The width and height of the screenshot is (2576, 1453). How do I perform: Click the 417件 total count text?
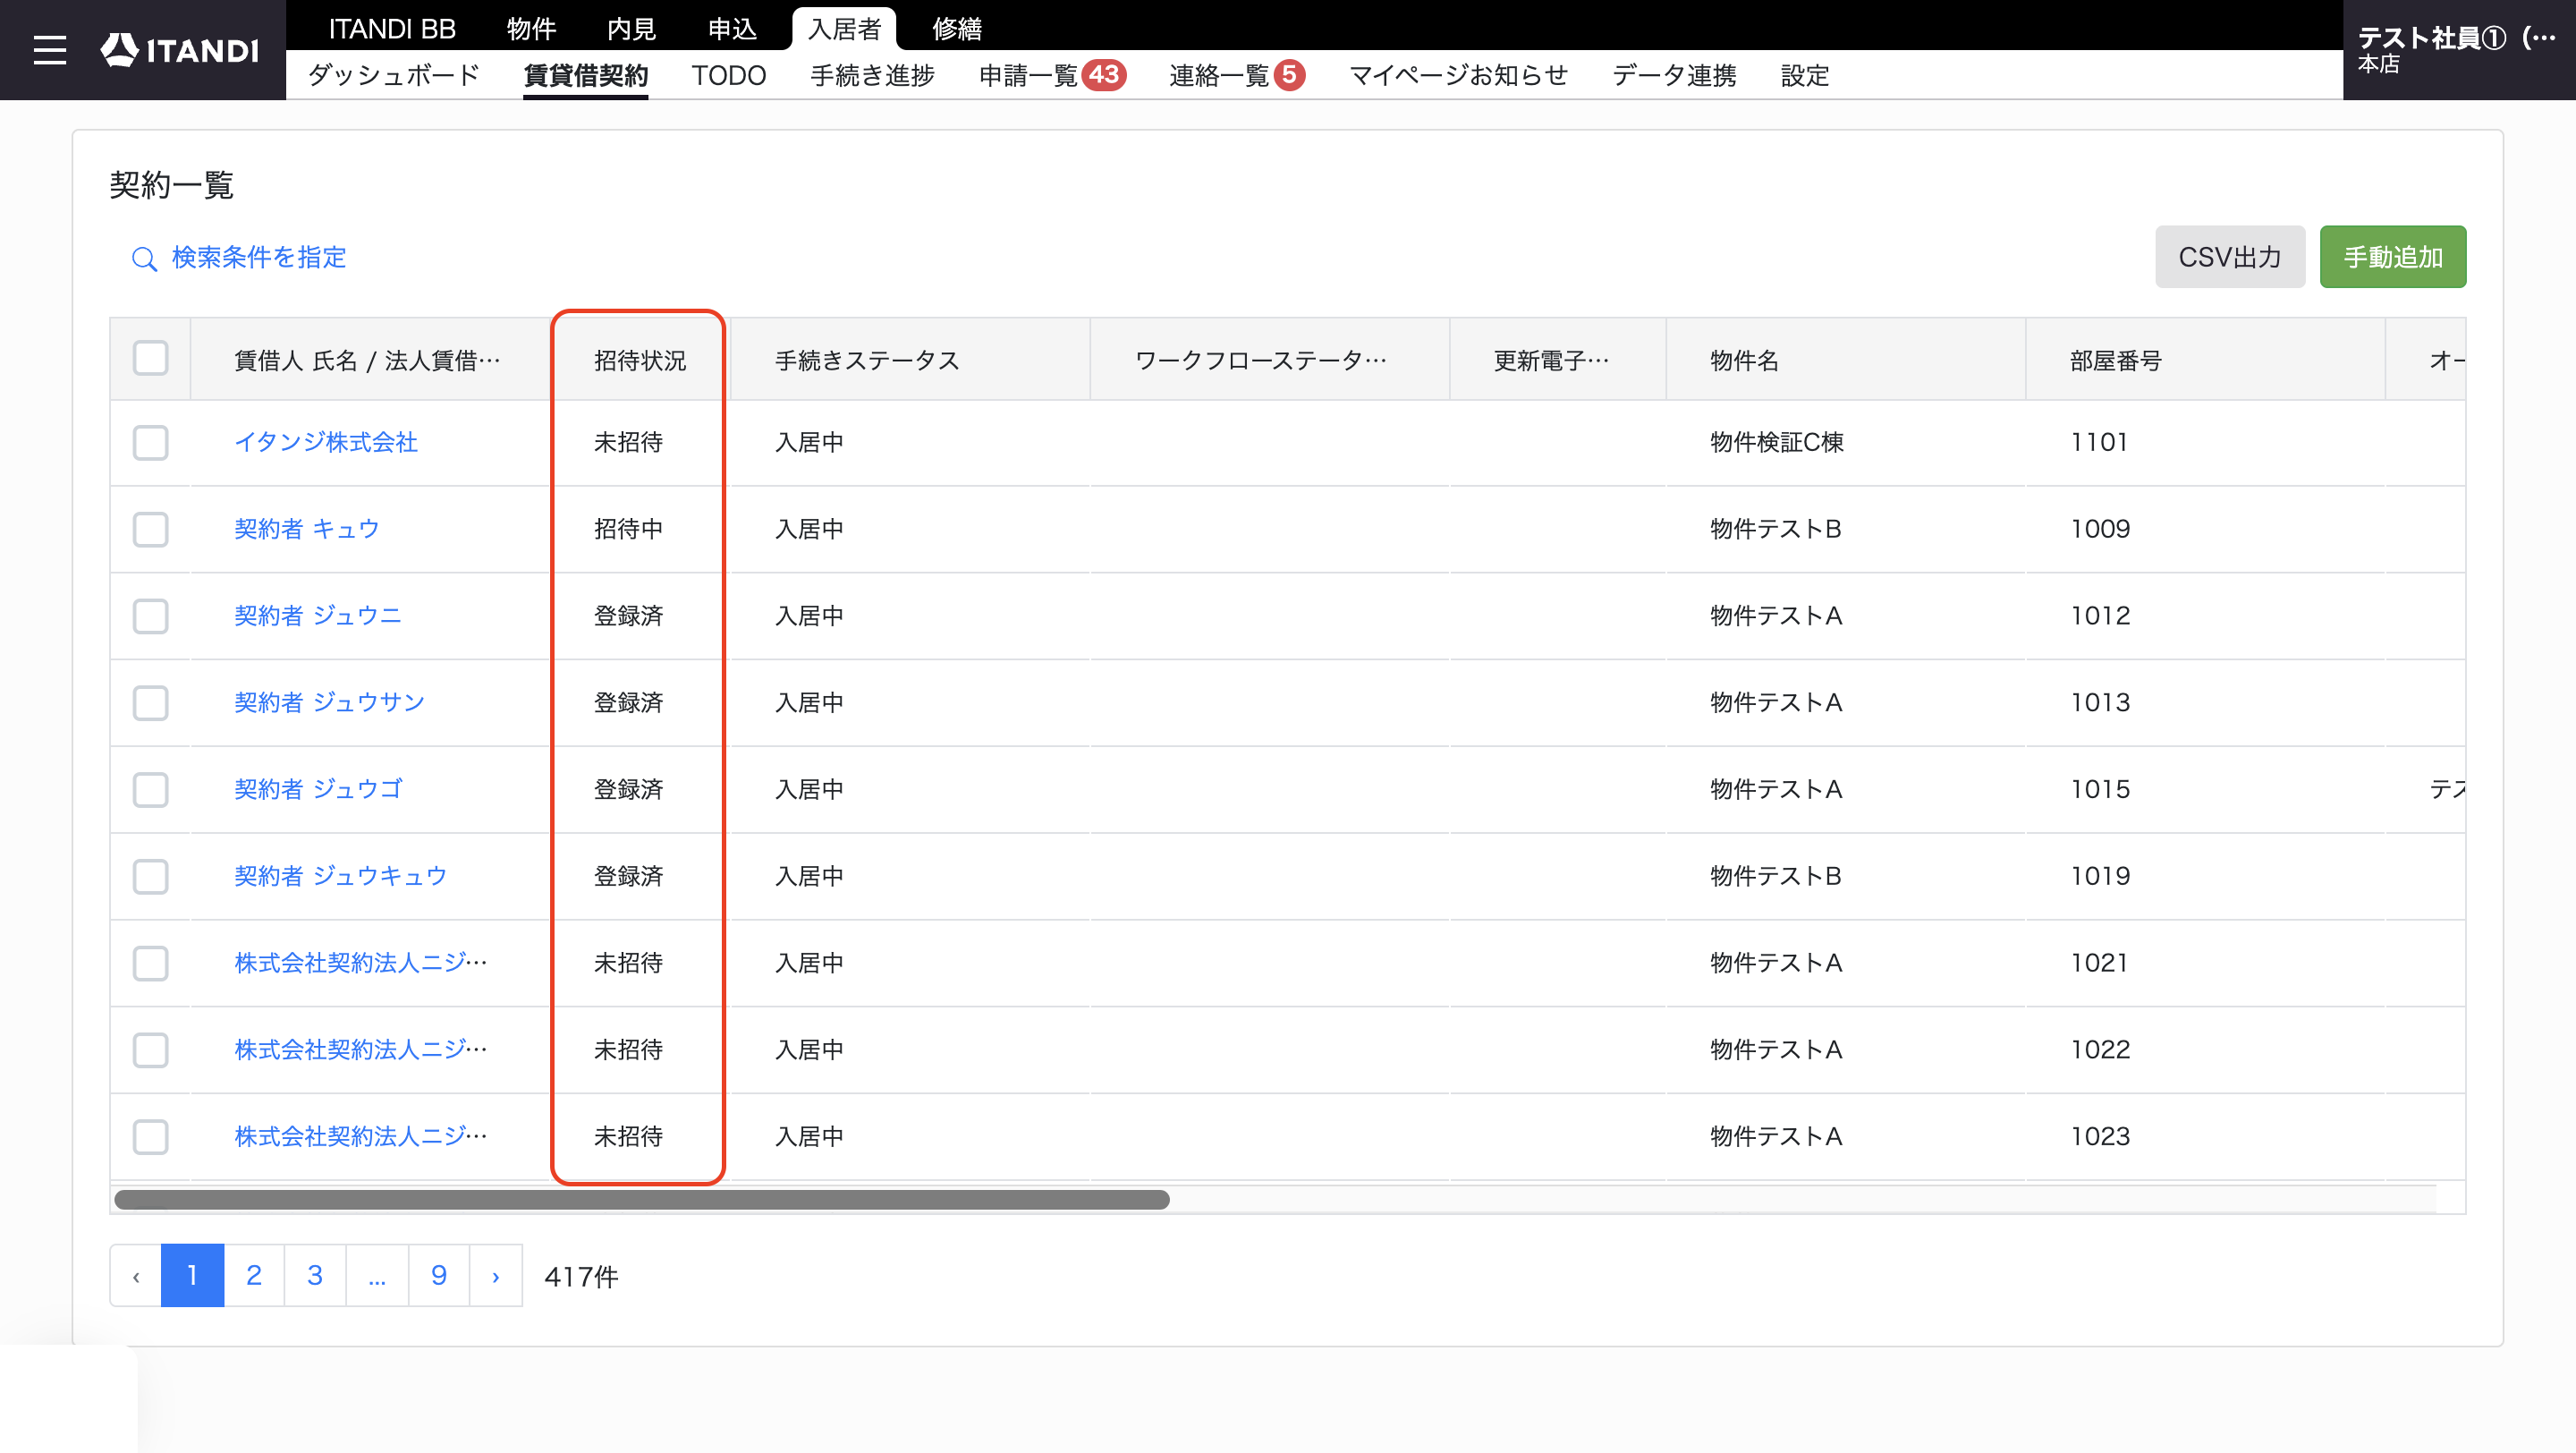581,1277
